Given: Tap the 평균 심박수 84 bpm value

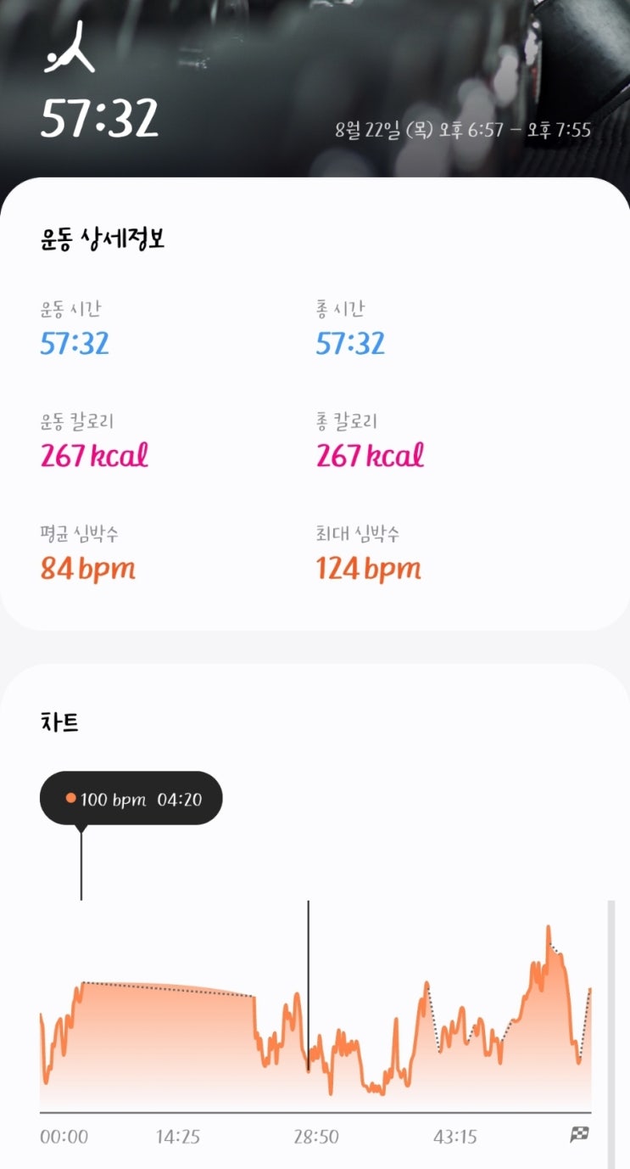Looking at the screenshot, I should tap(88, 569).
